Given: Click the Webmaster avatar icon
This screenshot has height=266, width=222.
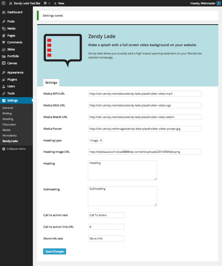Looking at the screenshot, I should click(x=219, y=3).
